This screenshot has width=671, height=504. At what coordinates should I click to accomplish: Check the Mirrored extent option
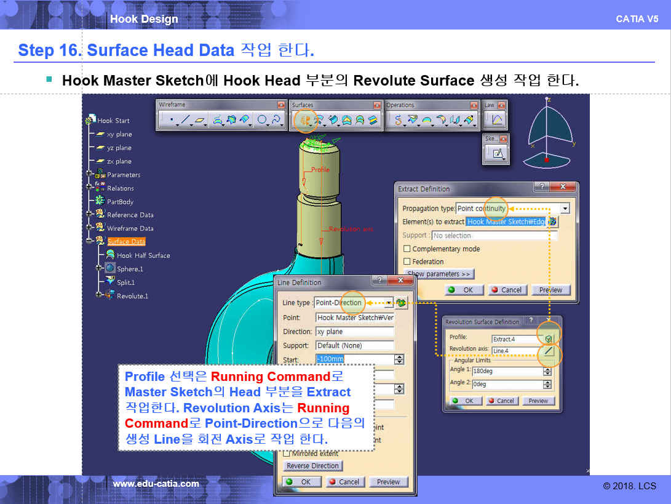(287, 454)
